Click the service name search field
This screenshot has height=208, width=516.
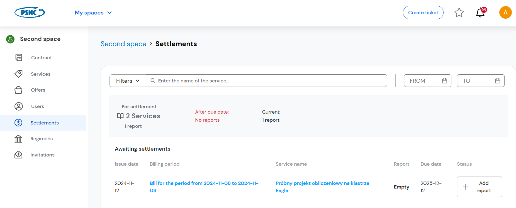pos(266,81)
